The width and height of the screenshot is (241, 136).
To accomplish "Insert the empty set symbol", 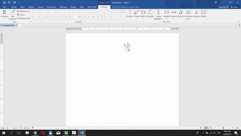I will 66,17.
